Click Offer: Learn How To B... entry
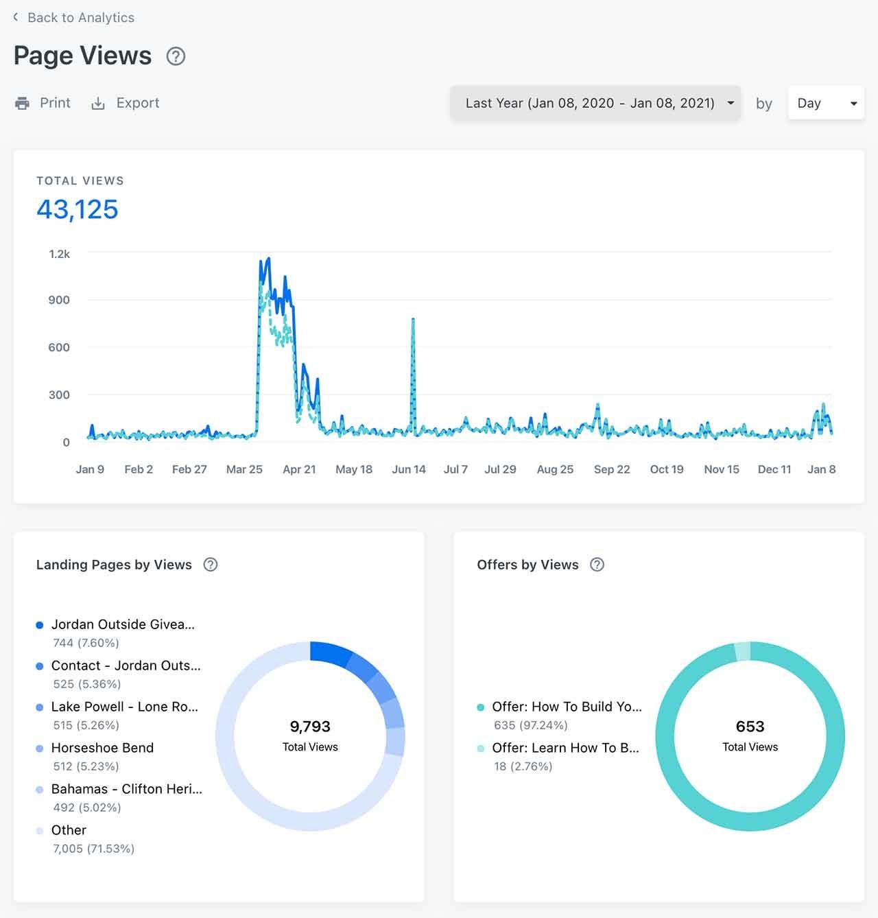Viewport: 878px width, 918px height. [566, 748]
